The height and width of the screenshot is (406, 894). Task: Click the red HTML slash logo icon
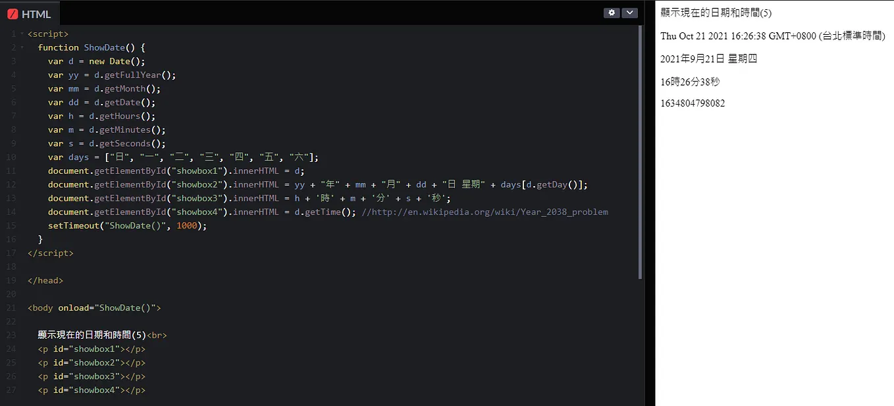13,14
